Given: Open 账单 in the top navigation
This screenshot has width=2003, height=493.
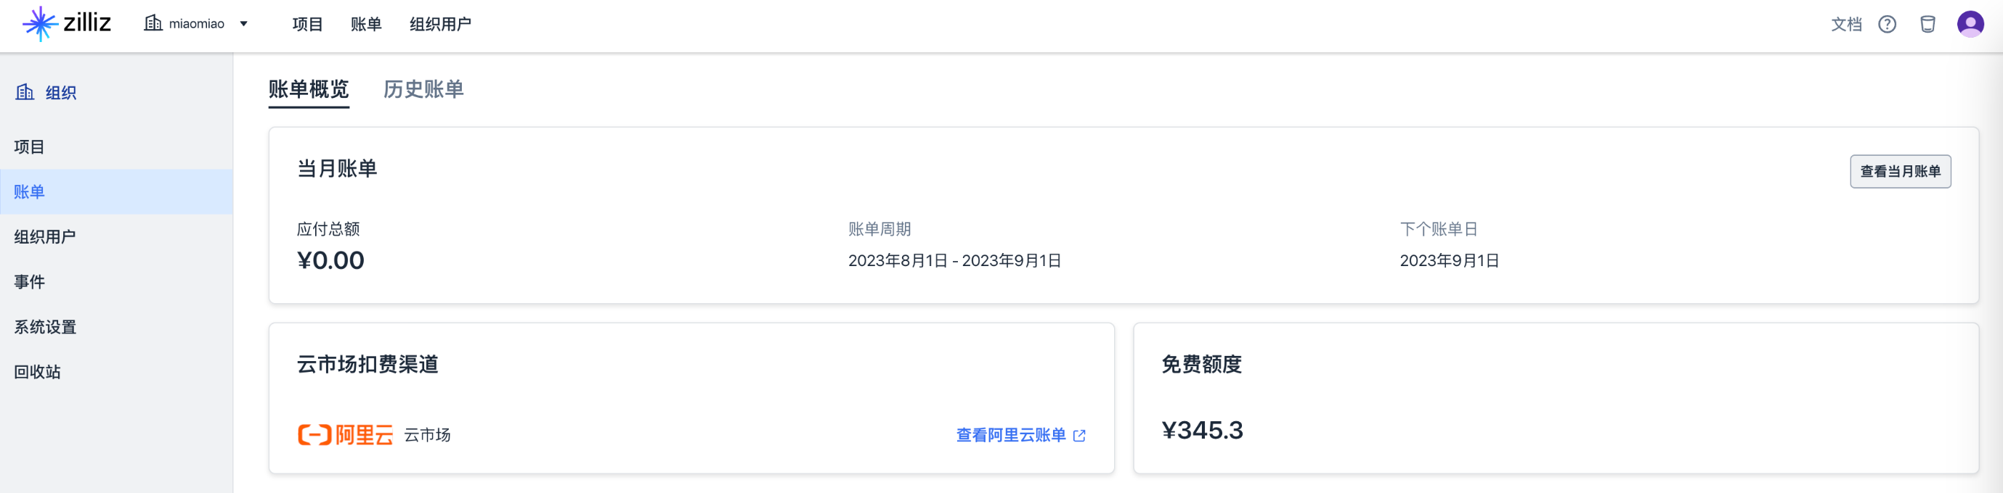Looking at the screenshot, I should pyautogui.click(x=365, y=24).
